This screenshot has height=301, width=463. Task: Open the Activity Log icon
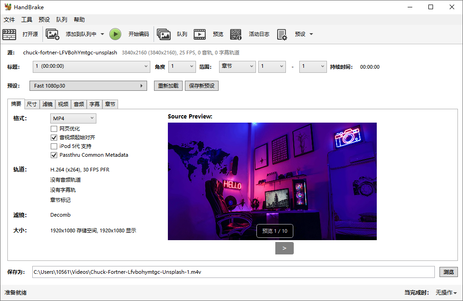[236, 34]
